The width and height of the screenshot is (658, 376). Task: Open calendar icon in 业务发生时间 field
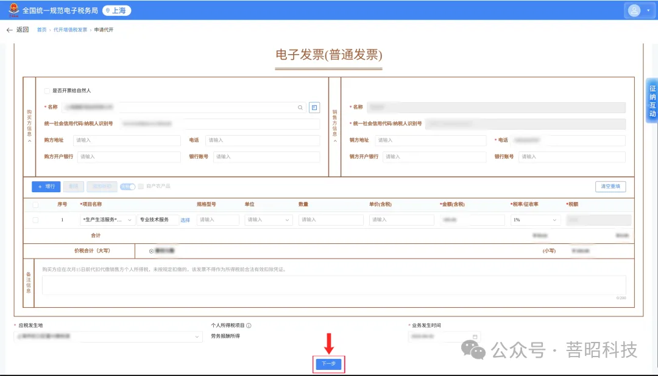(475, 336)
